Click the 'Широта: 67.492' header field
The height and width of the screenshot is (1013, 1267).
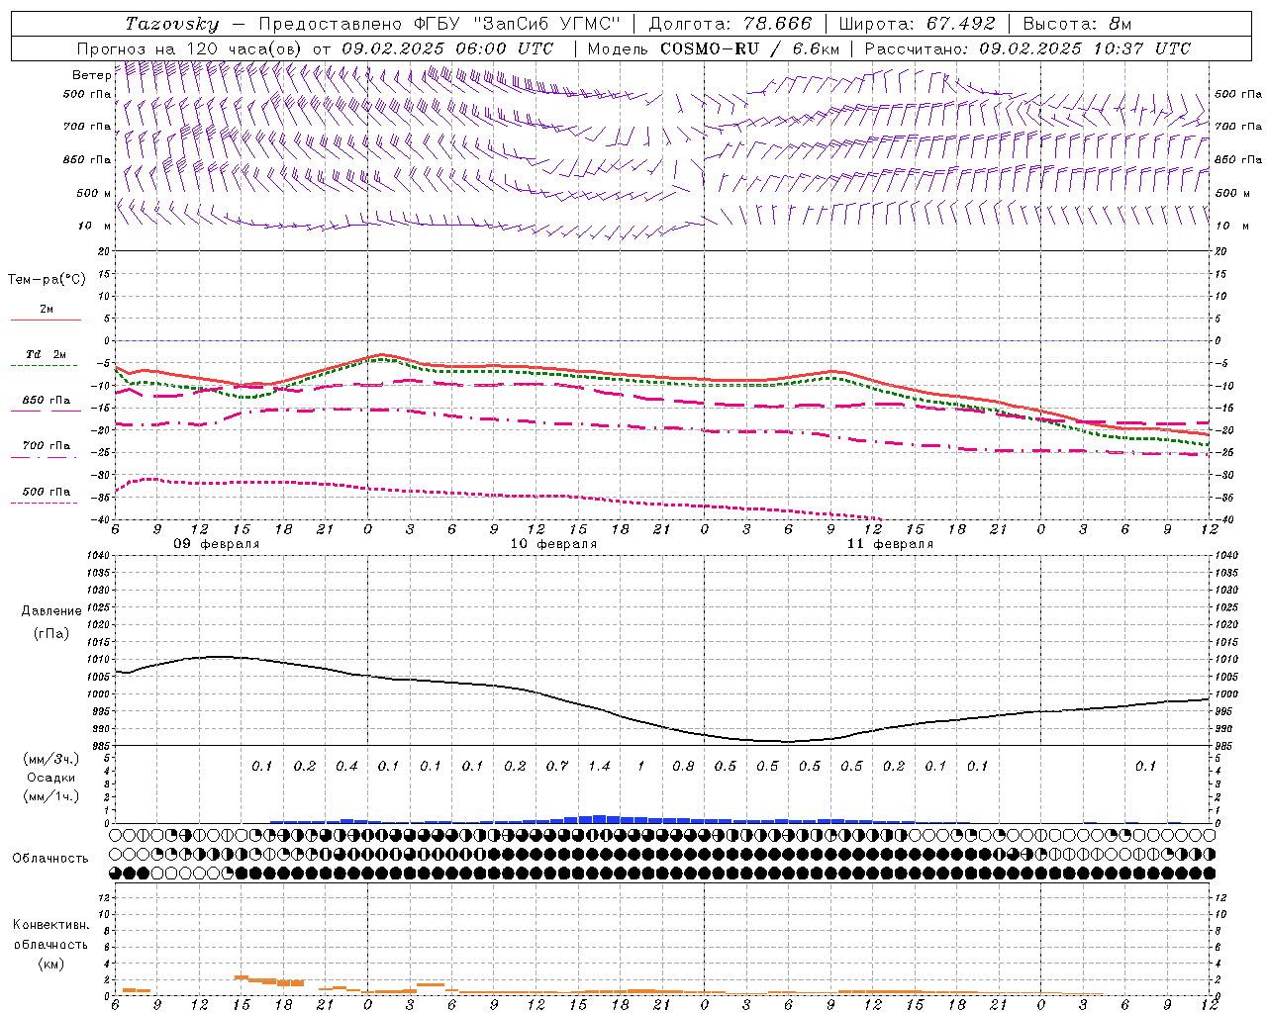tap(917, 24)
